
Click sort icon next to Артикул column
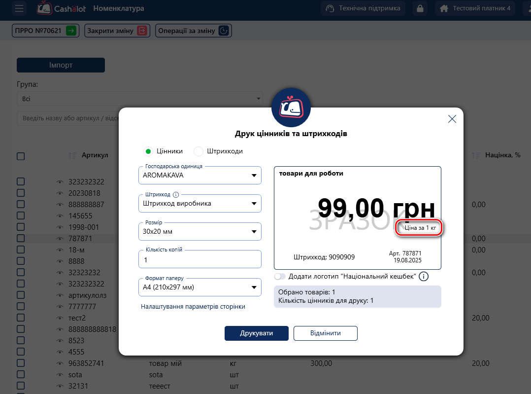pos(72,155)
